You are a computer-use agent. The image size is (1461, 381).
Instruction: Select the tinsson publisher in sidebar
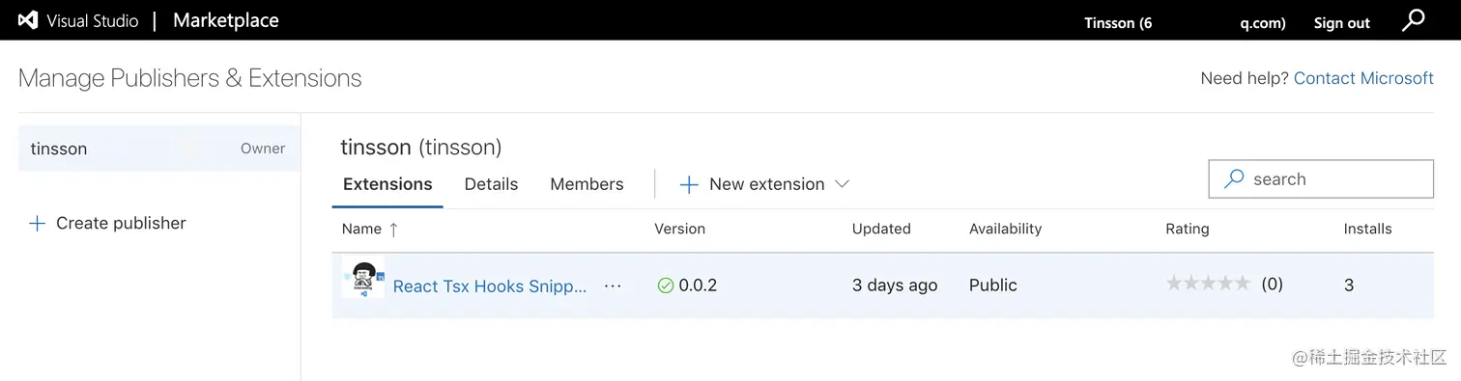coord(159,149)
